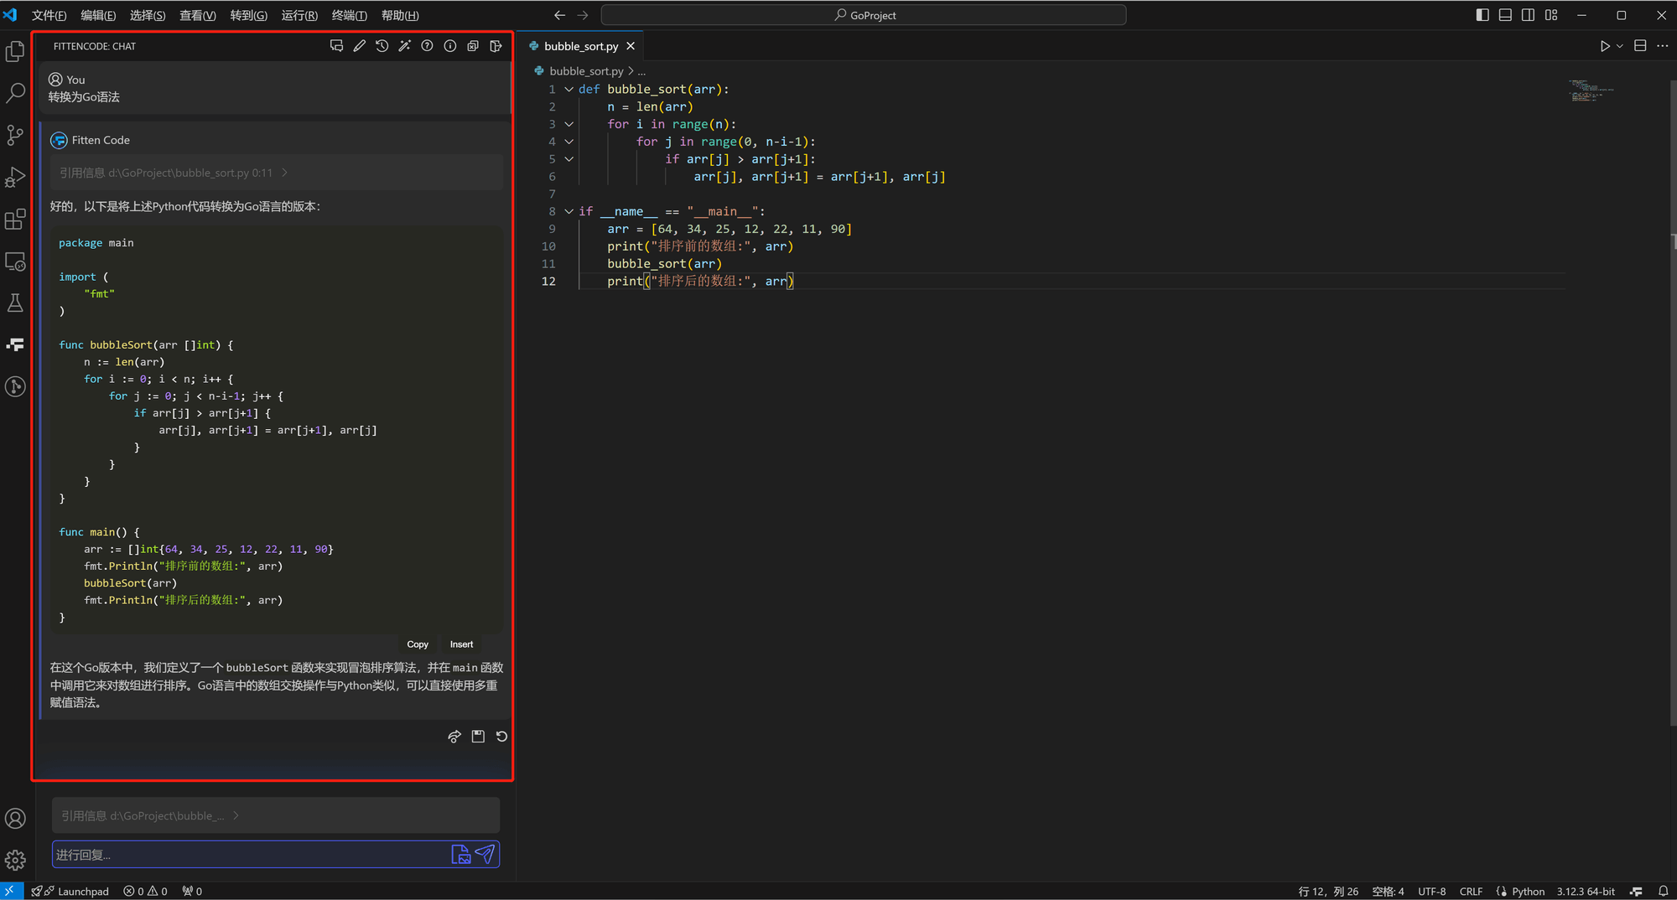Expand the reference info bubble_sort.py 0:11 chevron
This screenshot has width=1677, height=900.
pos(285,173)
